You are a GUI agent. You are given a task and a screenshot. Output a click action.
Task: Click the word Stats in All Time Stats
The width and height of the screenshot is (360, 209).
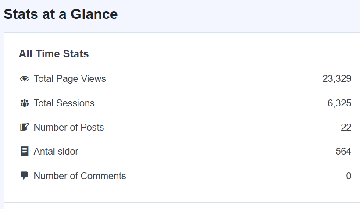click(x=76, y=54)
